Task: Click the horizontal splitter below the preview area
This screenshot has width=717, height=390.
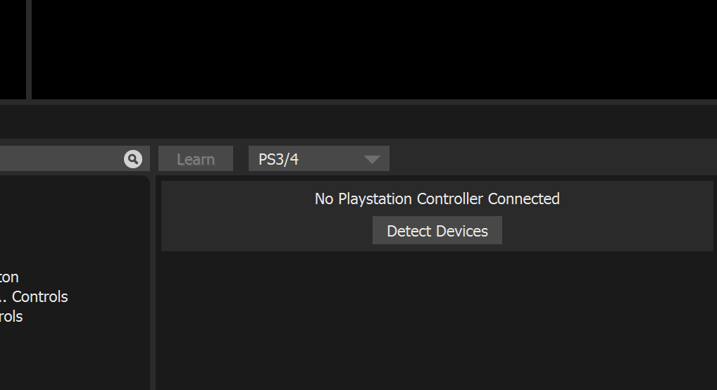Action: click(358, 102)
